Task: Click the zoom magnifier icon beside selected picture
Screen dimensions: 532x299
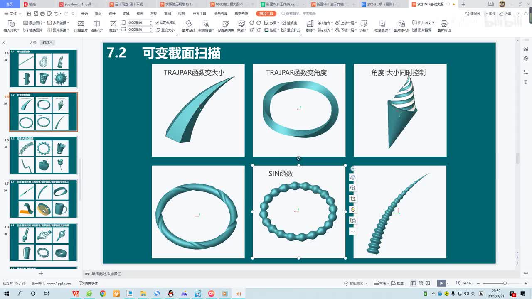Action: (353, 188)
